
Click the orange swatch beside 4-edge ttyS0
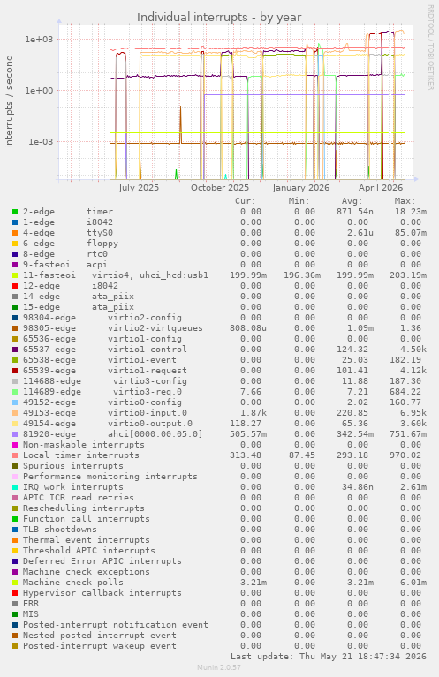[x=15, y=233]
